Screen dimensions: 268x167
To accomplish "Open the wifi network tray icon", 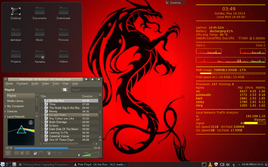I will coord(234,165).
